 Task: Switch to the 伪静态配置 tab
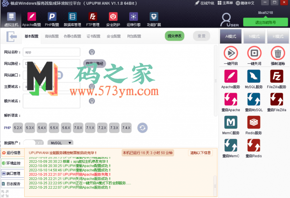pos(72,36)
